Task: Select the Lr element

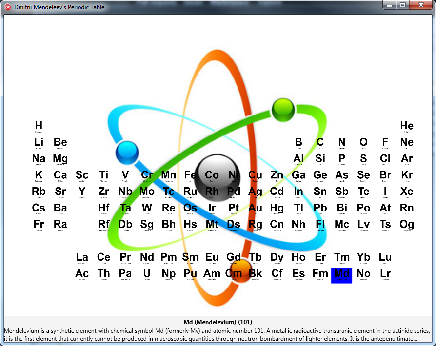Action: pos(385,274)
